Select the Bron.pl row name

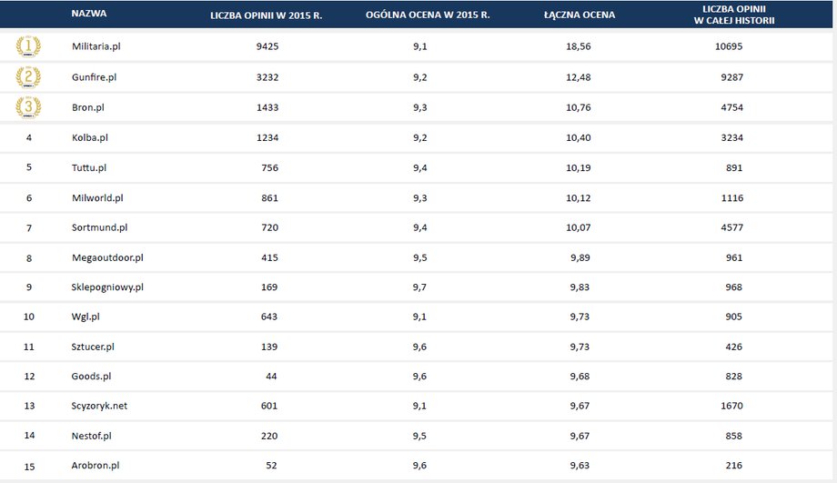[88, 107]
